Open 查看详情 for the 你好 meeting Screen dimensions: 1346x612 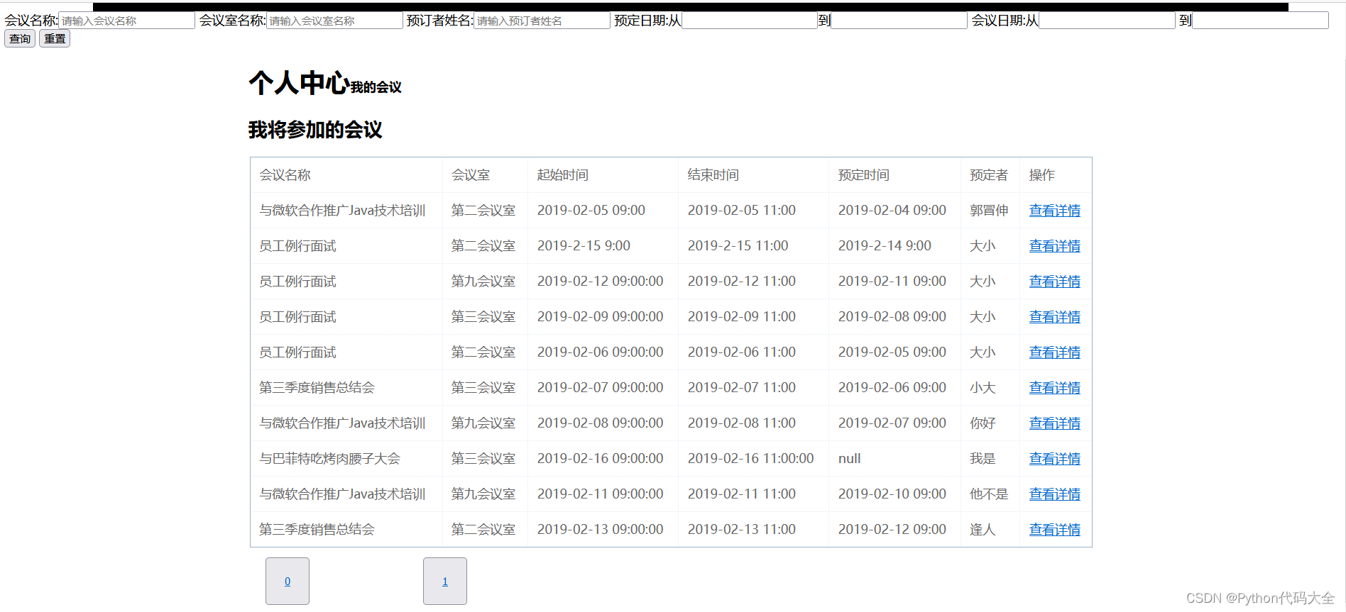click(1055, 423)
